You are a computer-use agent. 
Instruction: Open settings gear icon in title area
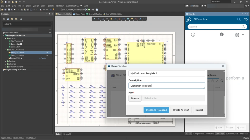click(205, 6)
